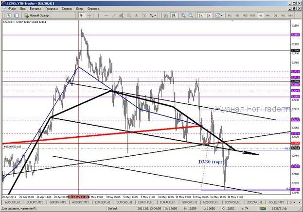Click the 1938/31 kb traffic indicator
303x212 pixels.
point(279,209)
